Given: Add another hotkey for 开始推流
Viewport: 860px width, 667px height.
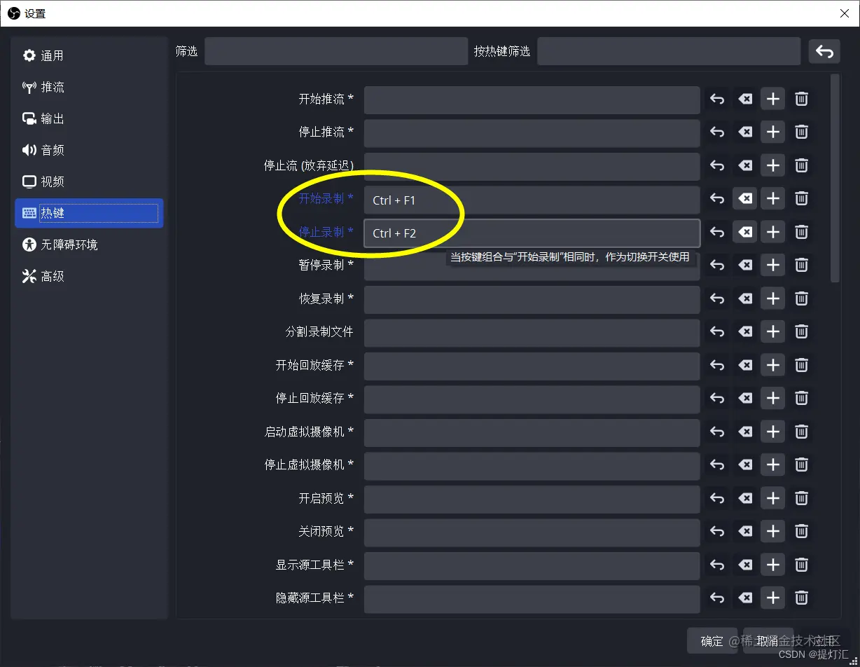Looking at the screenshot, I should (x=773, y=99).
